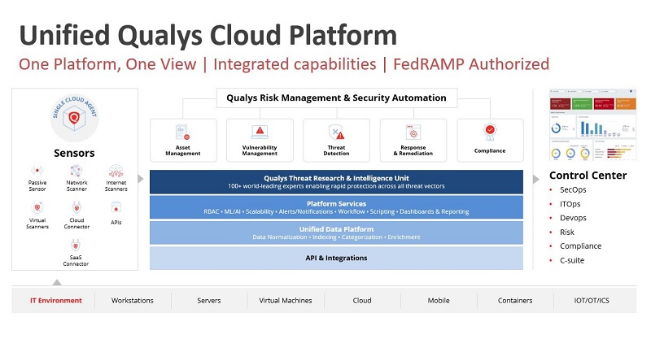Select the Passive Sensor icon
Viewport: 651px width, 339px height.
pyautogui.click(x=37, y=172)
